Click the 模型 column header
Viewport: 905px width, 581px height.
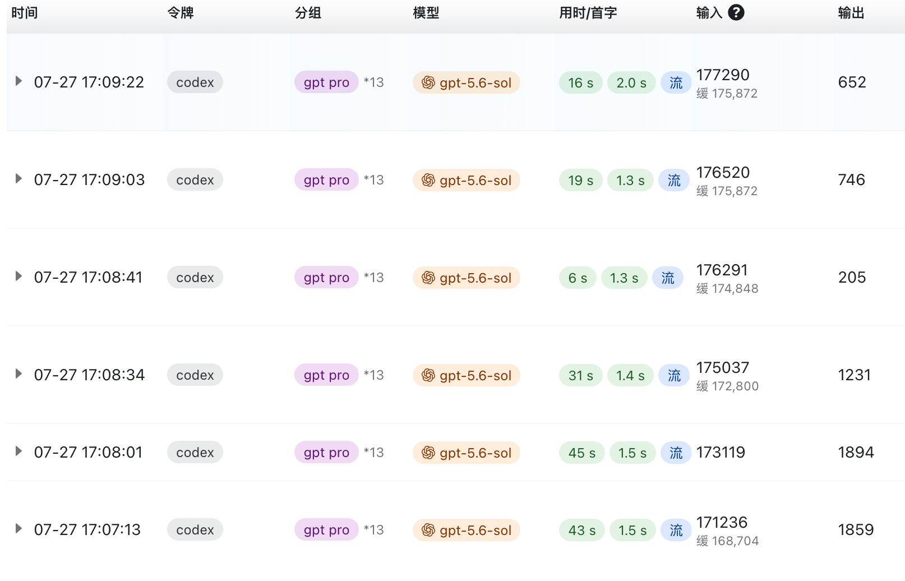426,13
